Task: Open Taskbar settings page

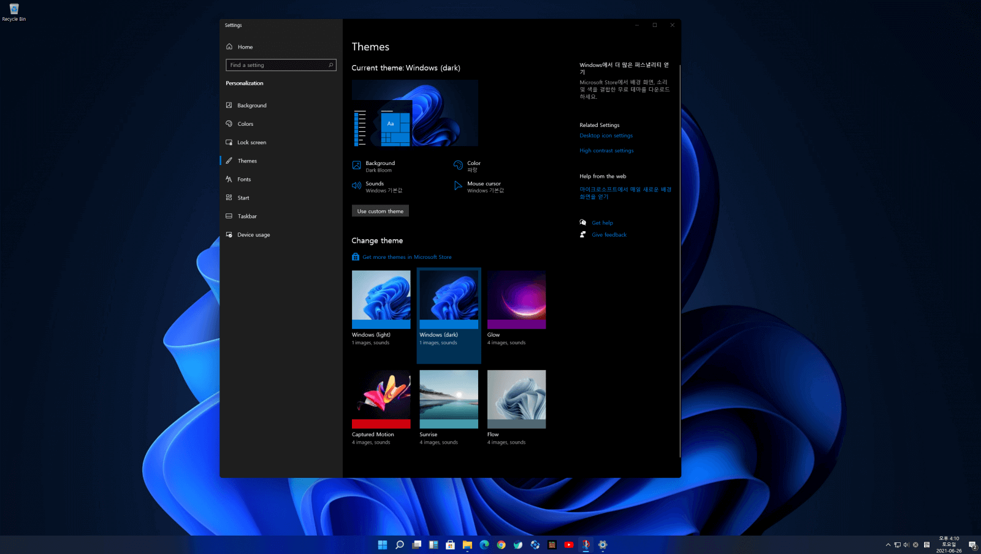Action: 281,216
